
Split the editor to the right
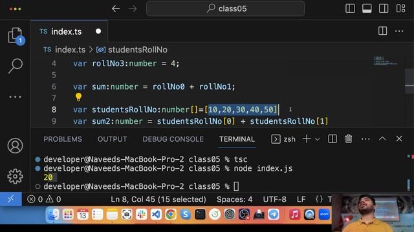382,31
